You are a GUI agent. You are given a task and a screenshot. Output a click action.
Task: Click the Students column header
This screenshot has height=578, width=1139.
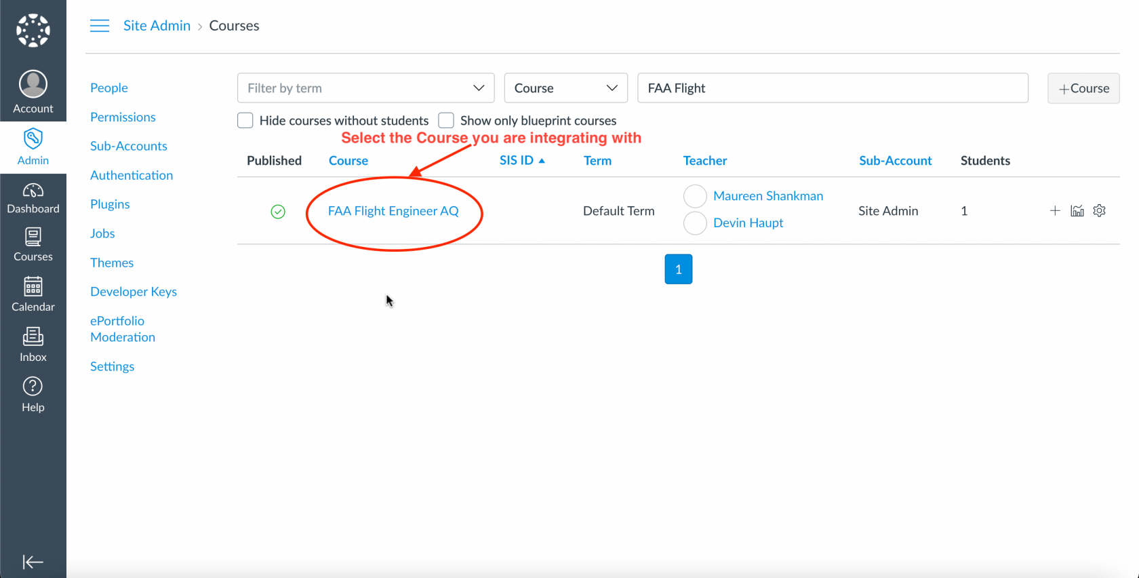coord(985,161)
